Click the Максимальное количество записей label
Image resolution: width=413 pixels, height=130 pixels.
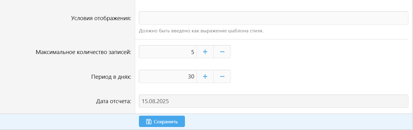coord(83,52)
